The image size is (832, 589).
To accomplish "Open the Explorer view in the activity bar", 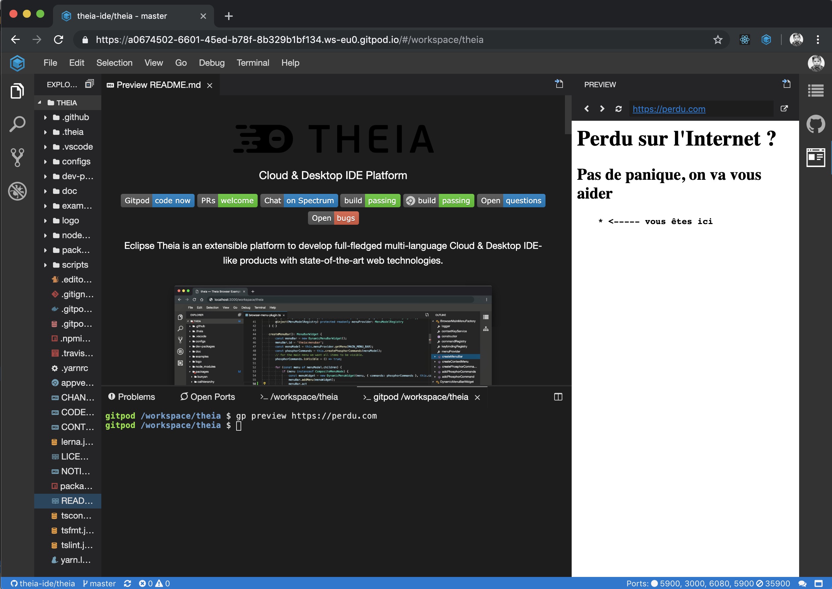I will click(17, 91).
